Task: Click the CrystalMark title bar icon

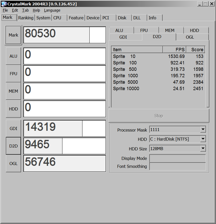Action: [4, 4]
